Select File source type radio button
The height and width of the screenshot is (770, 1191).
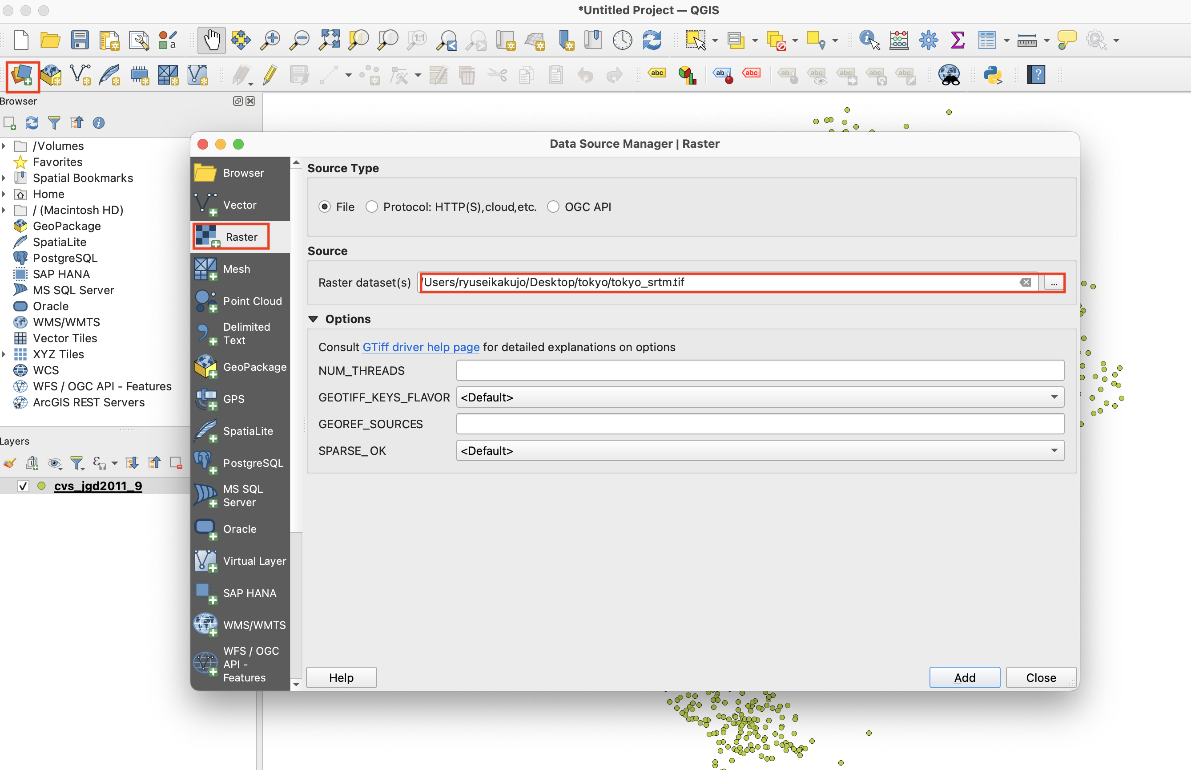325,207
